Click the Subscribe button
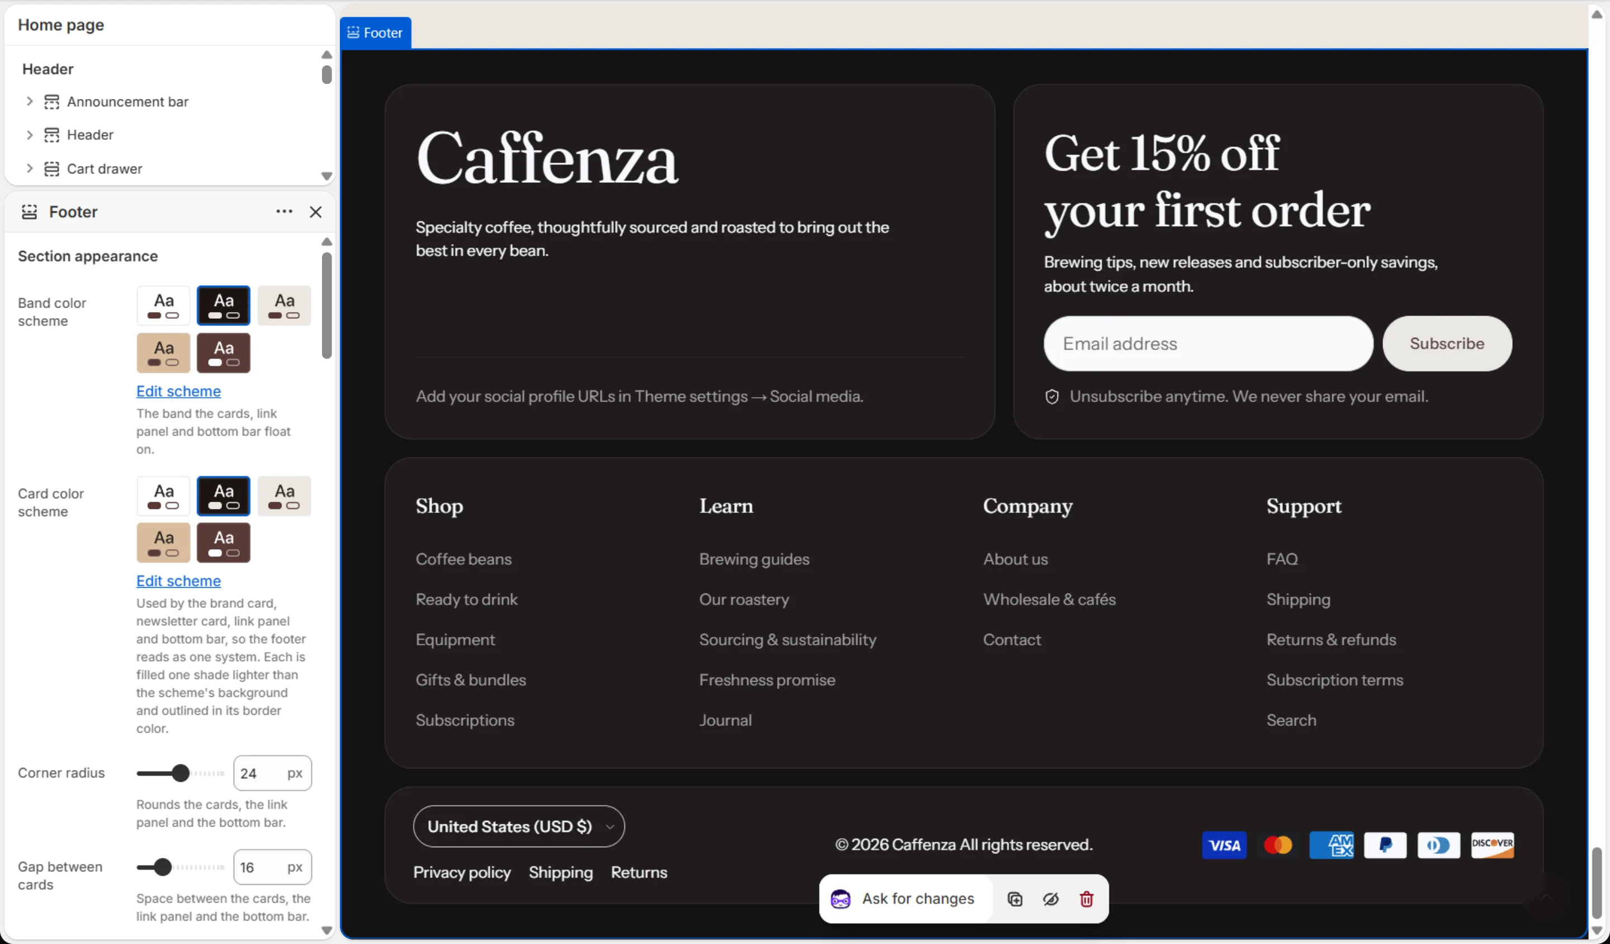Viewport: 1610px width, 944px height. 1447,344
